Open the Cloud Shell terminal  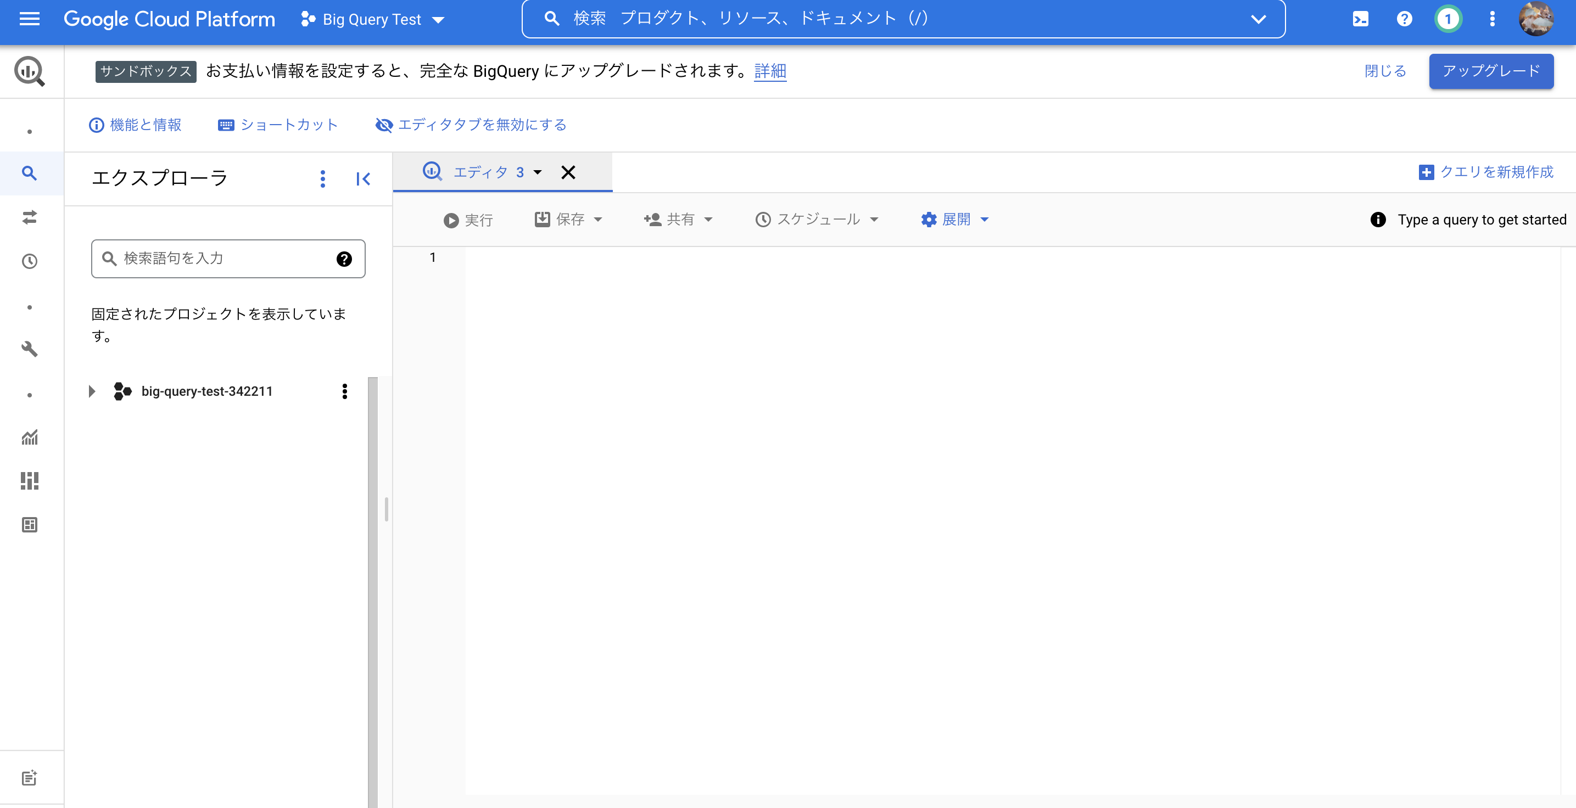[1361, 19]
